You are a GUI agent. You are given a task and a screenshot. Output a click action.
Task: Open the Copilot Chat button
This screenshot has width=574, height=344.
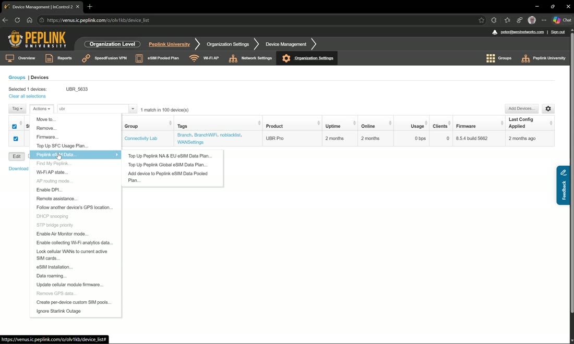click(562, 20)
